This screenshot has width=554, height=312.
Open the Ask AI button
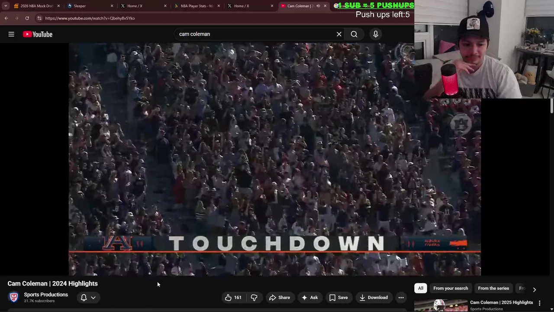click(x=309, y=297)
